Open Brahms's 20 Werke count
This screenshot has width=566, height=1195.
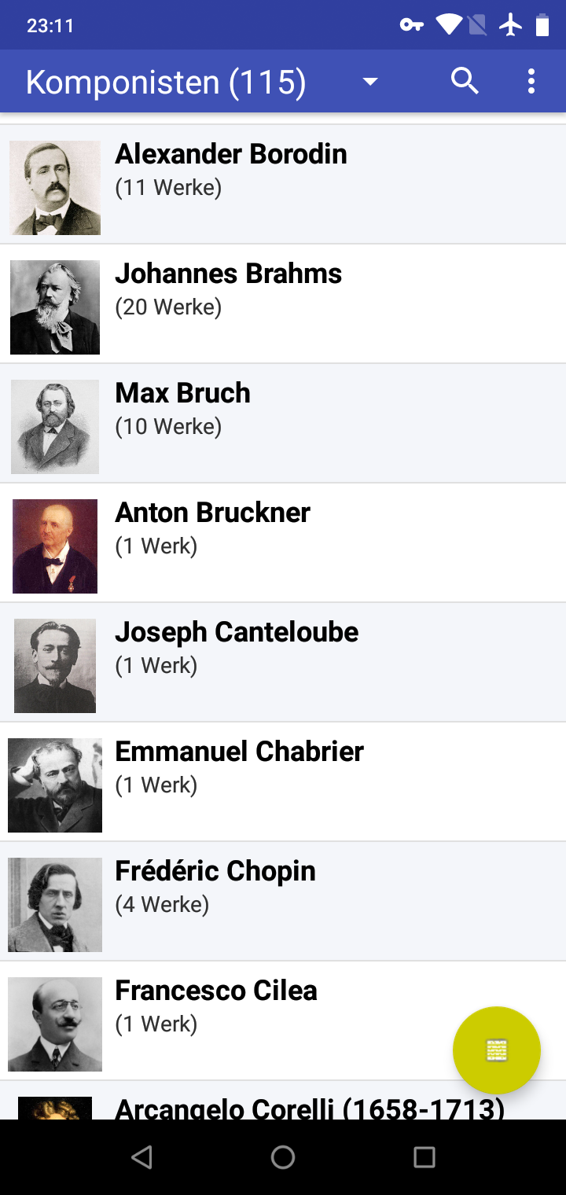click(x=168, y=307)
